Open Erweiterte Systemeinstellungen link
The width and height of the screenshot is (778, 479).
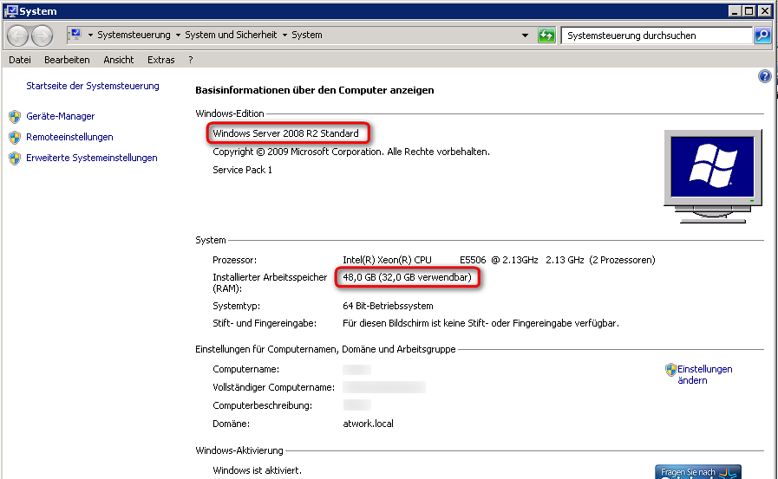(92, 158)
